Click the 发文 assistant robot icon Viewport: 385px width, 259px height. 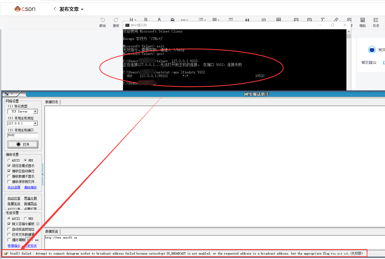[372, 49]
